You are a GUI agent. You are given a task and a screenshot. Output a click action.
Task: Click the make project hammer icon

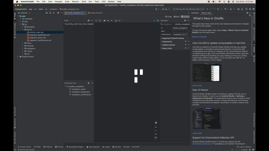pos(156,9)
